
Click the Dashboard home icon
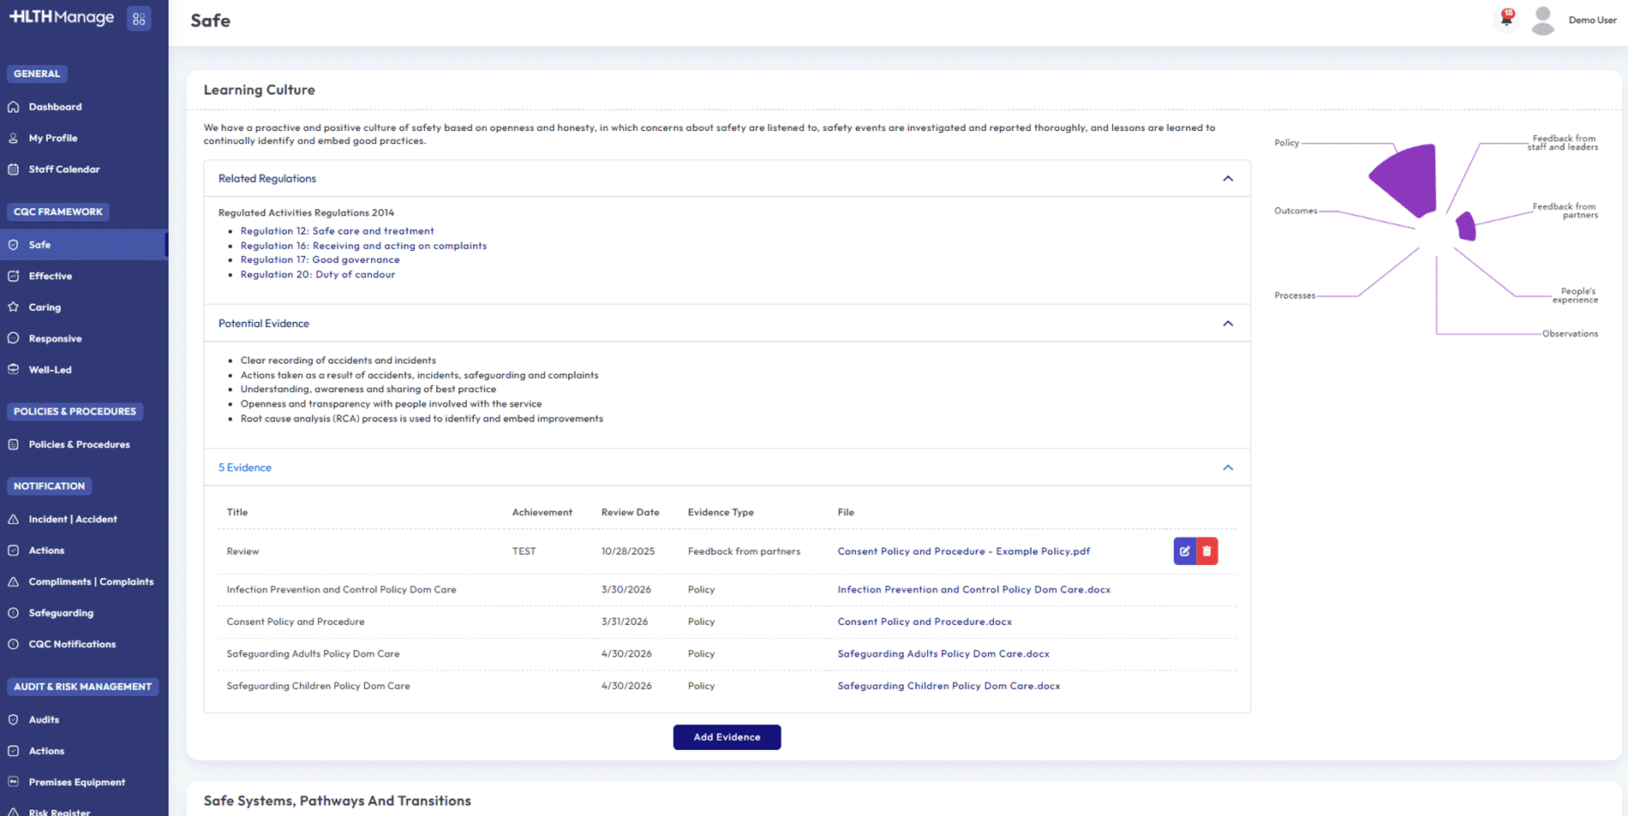[14, 107]
